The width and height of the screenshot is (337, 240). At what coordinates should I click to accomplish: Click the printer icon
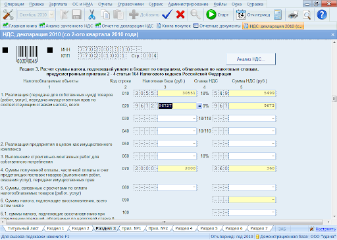pos(294,15)
